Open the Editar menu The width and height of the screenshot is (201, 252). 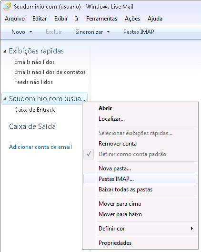pyautogui.click(x=40, y=19)
